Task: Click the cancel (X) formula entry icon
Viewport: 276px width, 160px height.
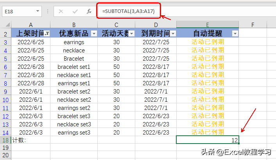Action: point(61,11)
